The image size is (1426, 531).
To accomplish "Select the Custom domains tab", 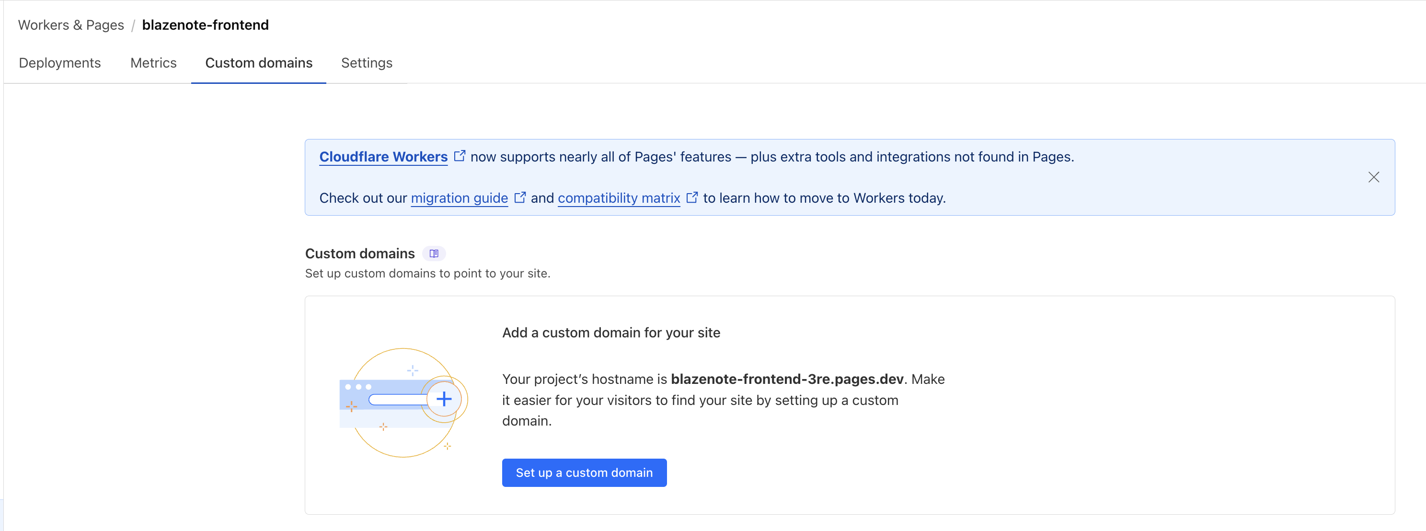I will (x=259, y=63).
